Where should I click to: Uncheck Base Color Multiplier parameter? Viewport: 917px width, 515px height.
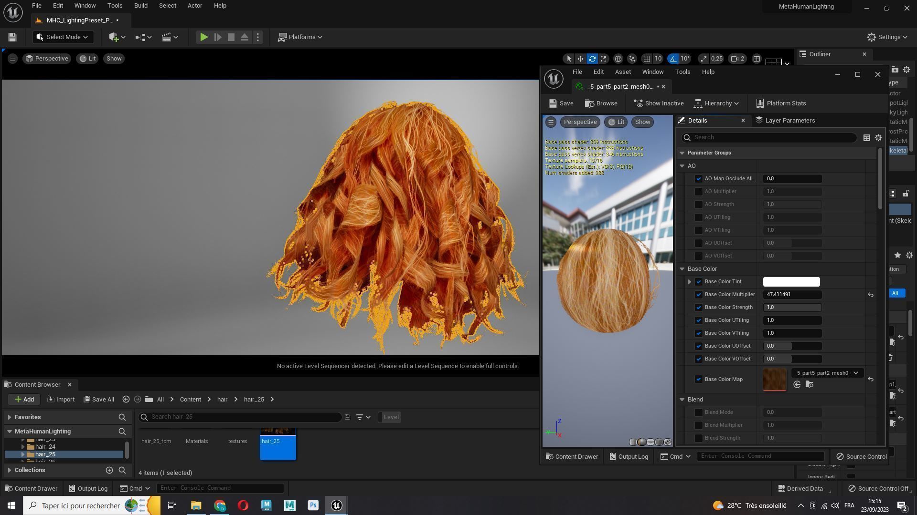[699, 295]
